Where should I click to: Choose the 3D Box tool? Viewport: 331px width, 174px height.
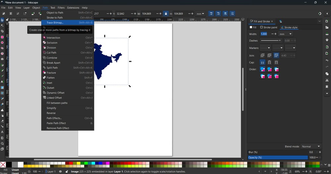click(2, 54)
